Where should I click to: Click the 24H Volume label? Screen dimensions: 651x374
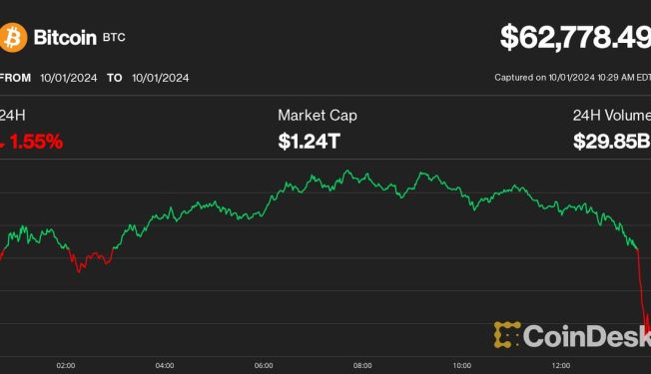click(612, 116)
